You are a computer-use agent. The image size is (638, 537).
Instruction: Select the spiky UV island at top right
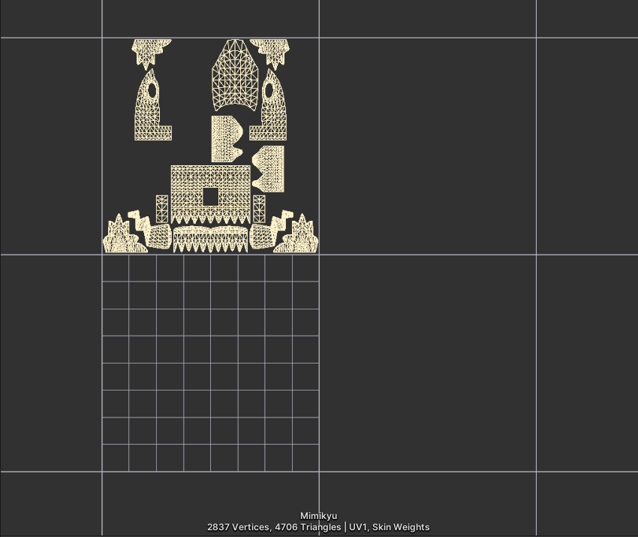pos(271,51)
